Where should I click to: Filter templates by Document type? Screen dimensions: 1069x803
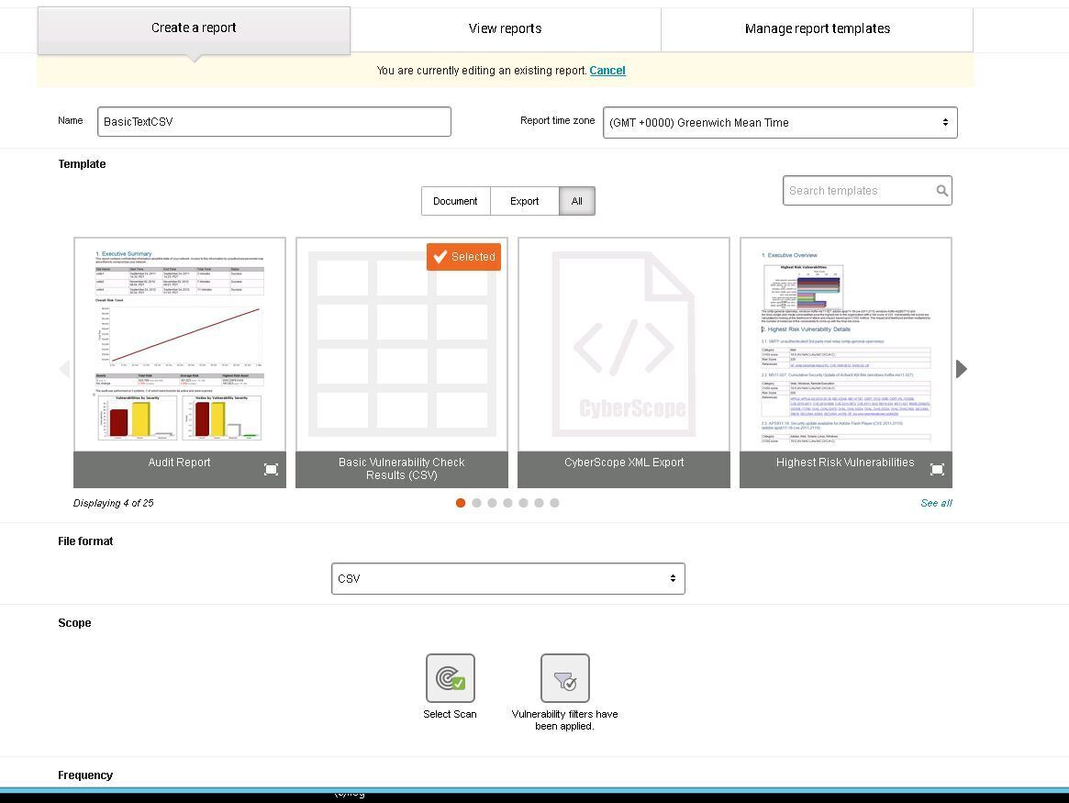[455, 201]
